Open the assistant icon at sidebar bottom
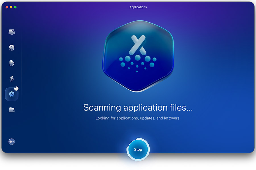This screenshot has height=170, width=256. [12, 142]
